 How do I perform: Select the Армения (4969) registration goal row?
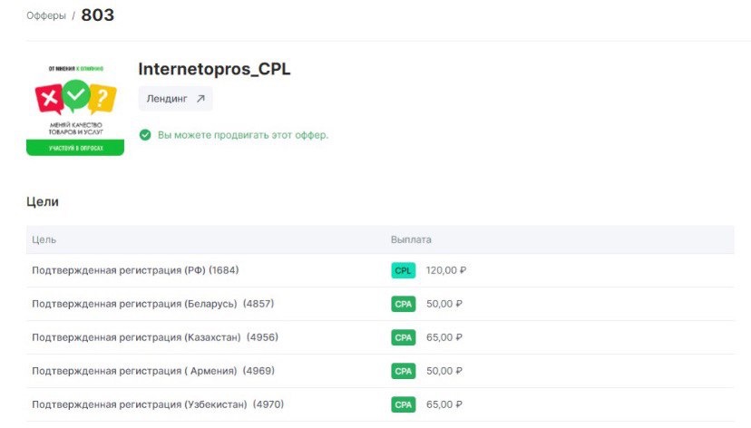380,371
